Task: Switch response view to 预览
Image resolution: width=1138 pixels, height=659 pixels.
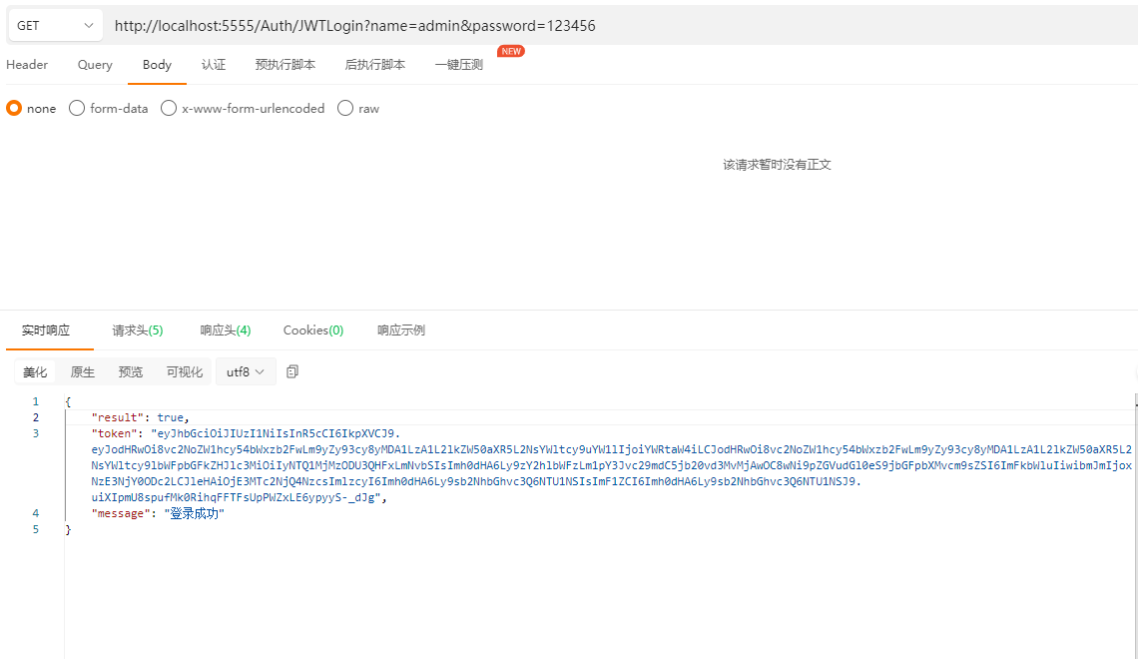Action: 131,371
